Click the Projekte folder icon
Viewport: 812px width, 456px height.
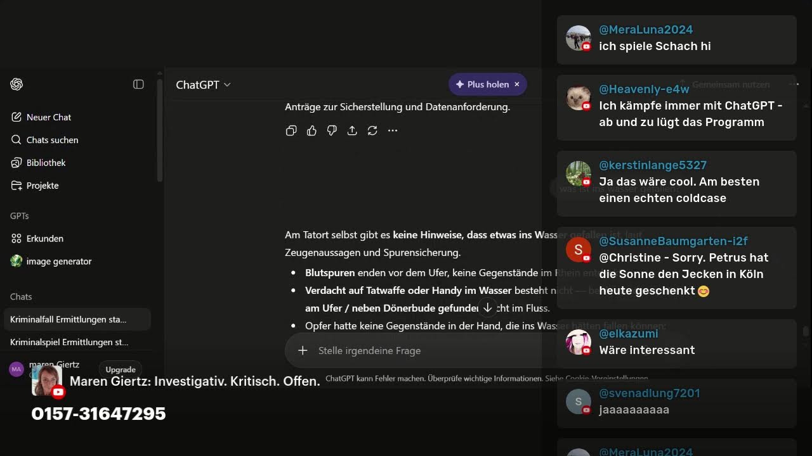(16, 186)
